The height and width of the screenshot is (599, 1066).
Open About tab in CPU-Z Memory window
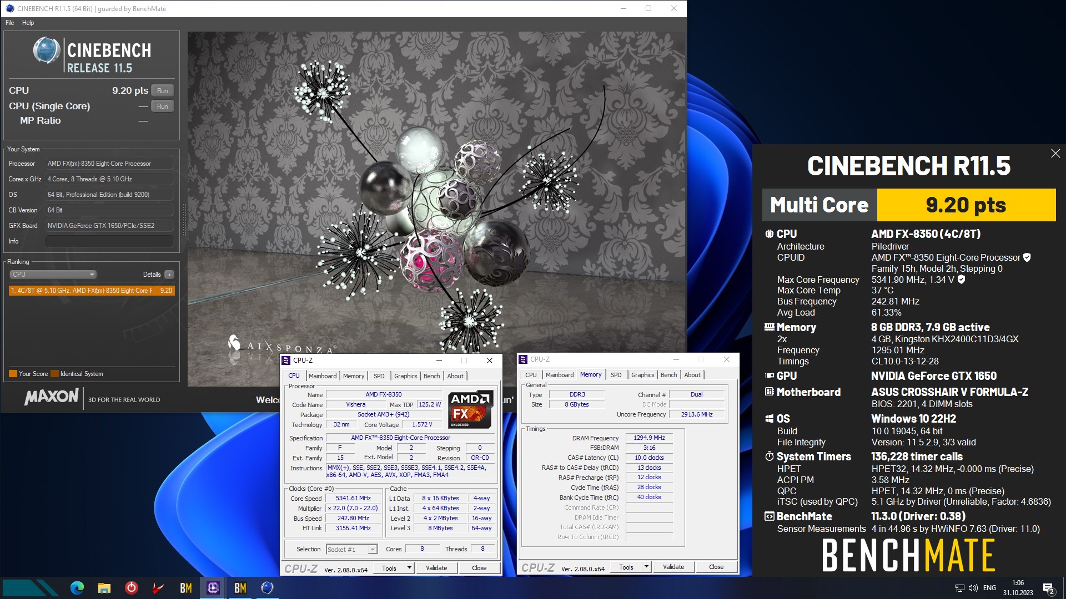coord(692,375)
